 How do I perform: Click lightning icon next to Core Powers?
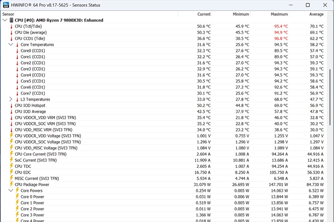point(17,191)
